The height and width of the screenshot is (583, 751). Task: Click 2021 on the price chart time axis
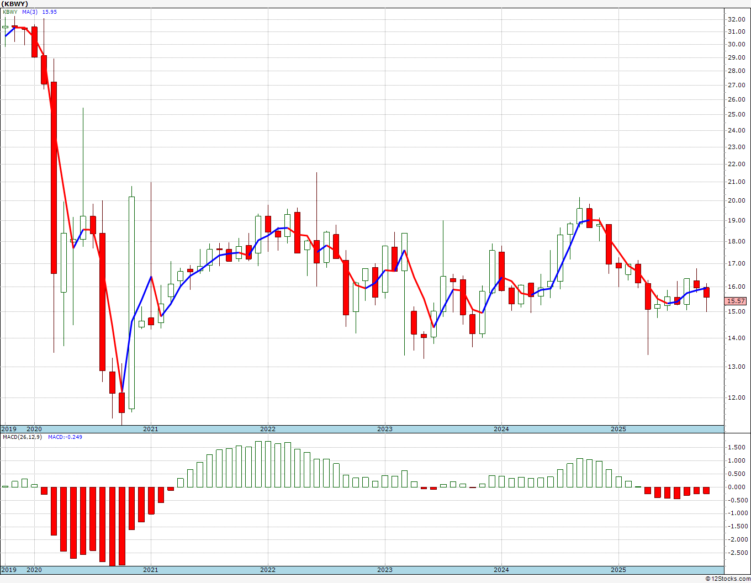(x=151, y=429)
